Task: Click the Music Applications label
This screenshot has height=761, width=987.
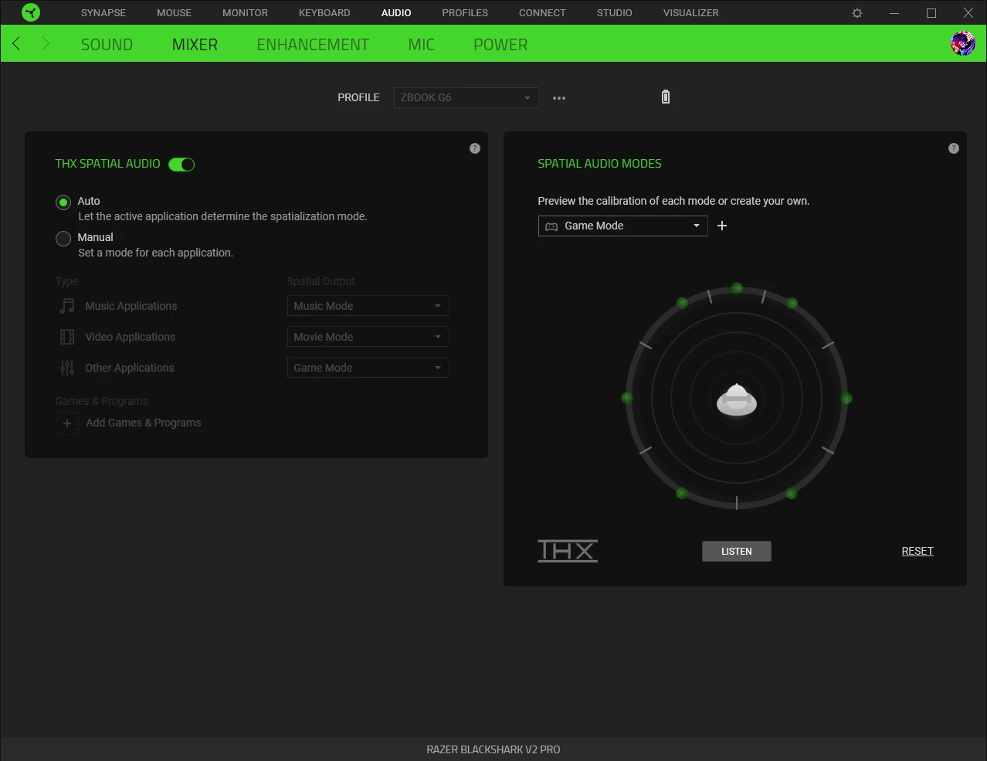Action: point(131,306)
